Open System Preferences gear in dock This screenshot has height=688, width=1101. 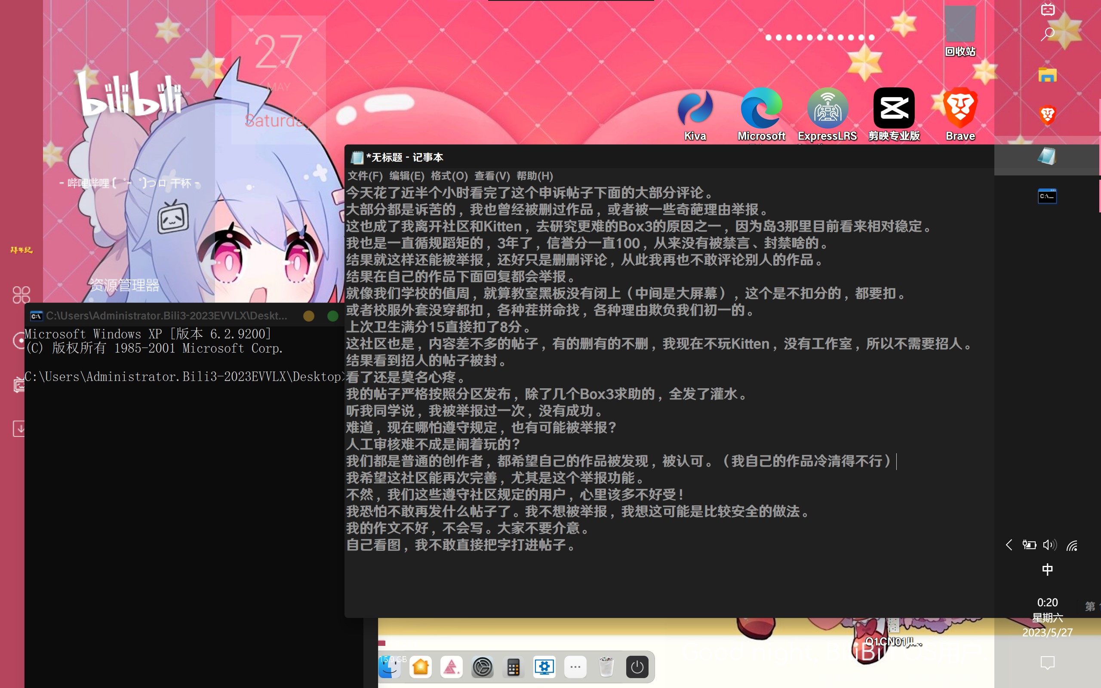click(x=482, y=667)
